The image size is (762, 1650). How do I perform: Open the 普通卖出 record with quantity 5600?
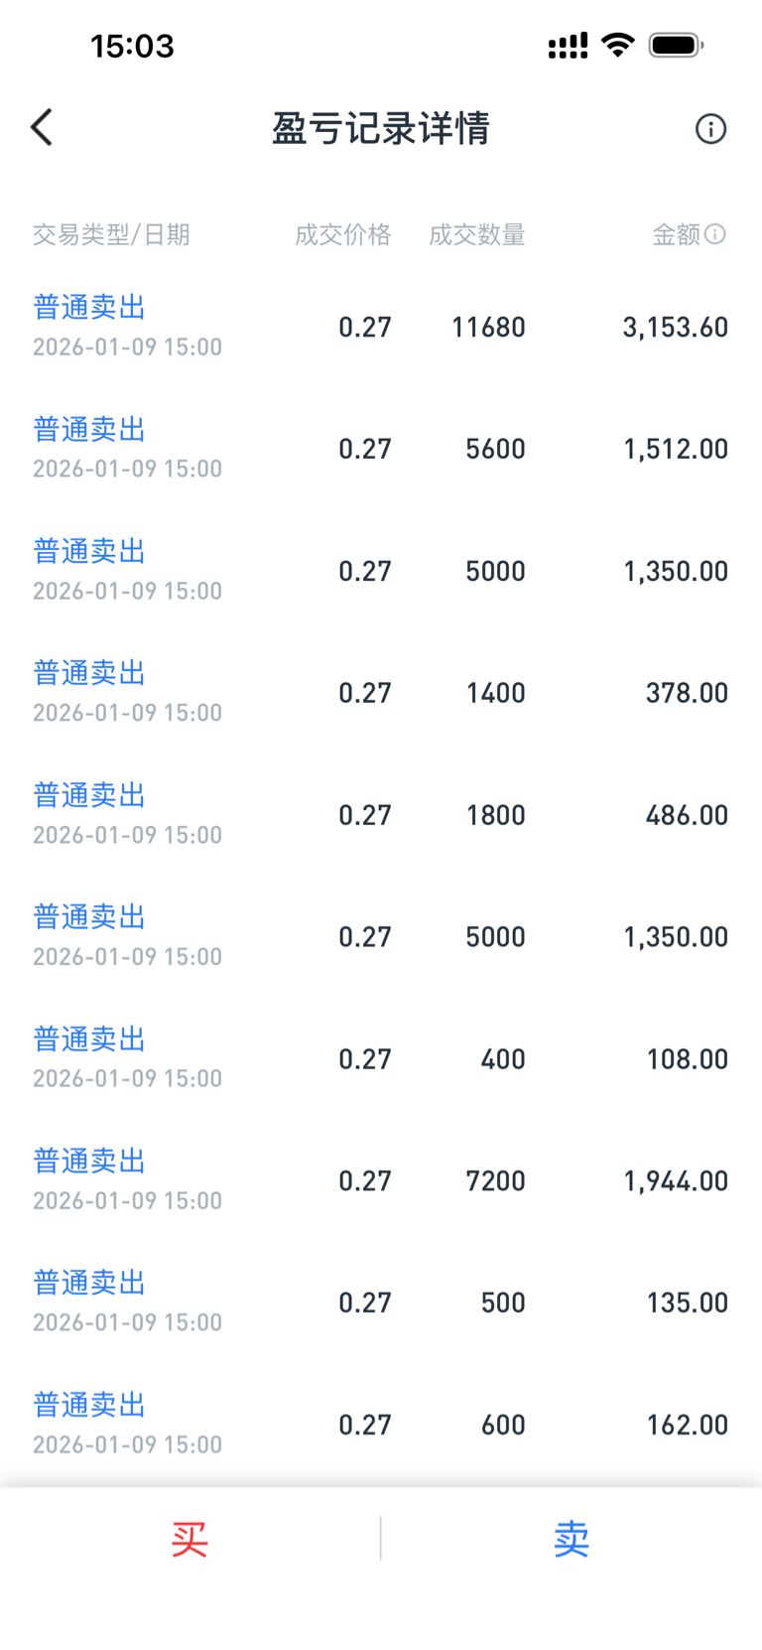[89, 430]
